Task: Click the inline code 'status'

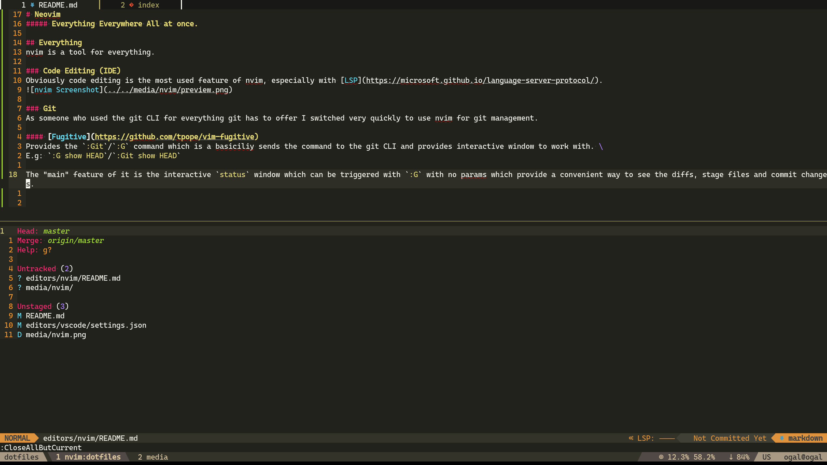Action: [x=232, y=175]
